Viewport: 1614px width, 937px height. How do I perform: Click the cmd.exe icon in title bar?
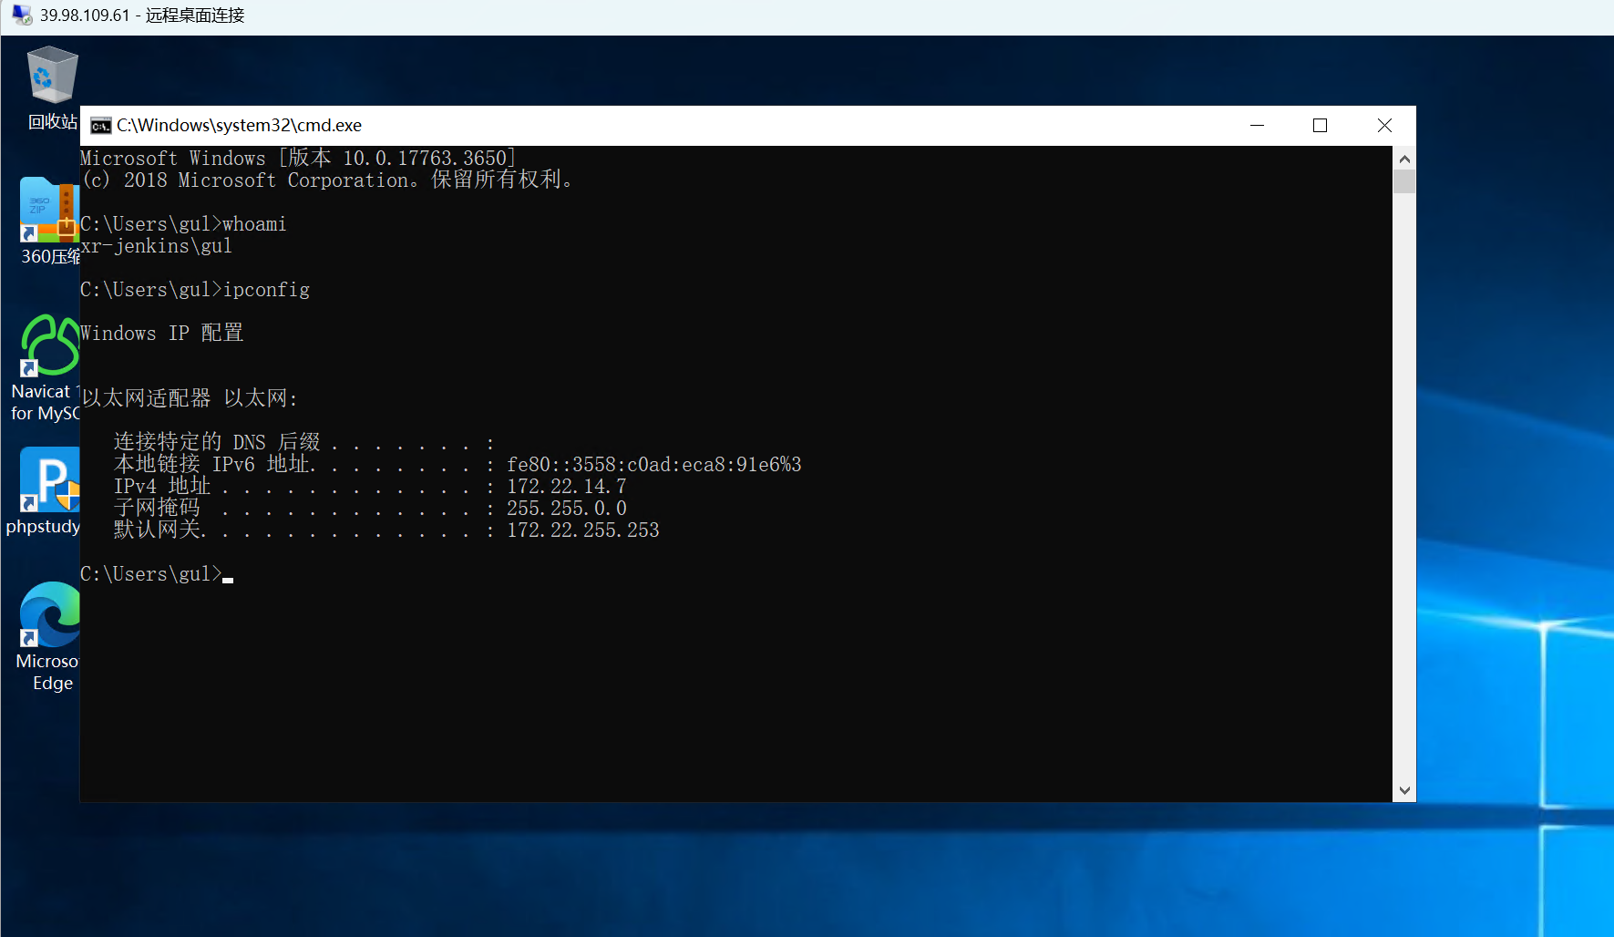pos(101,126)
